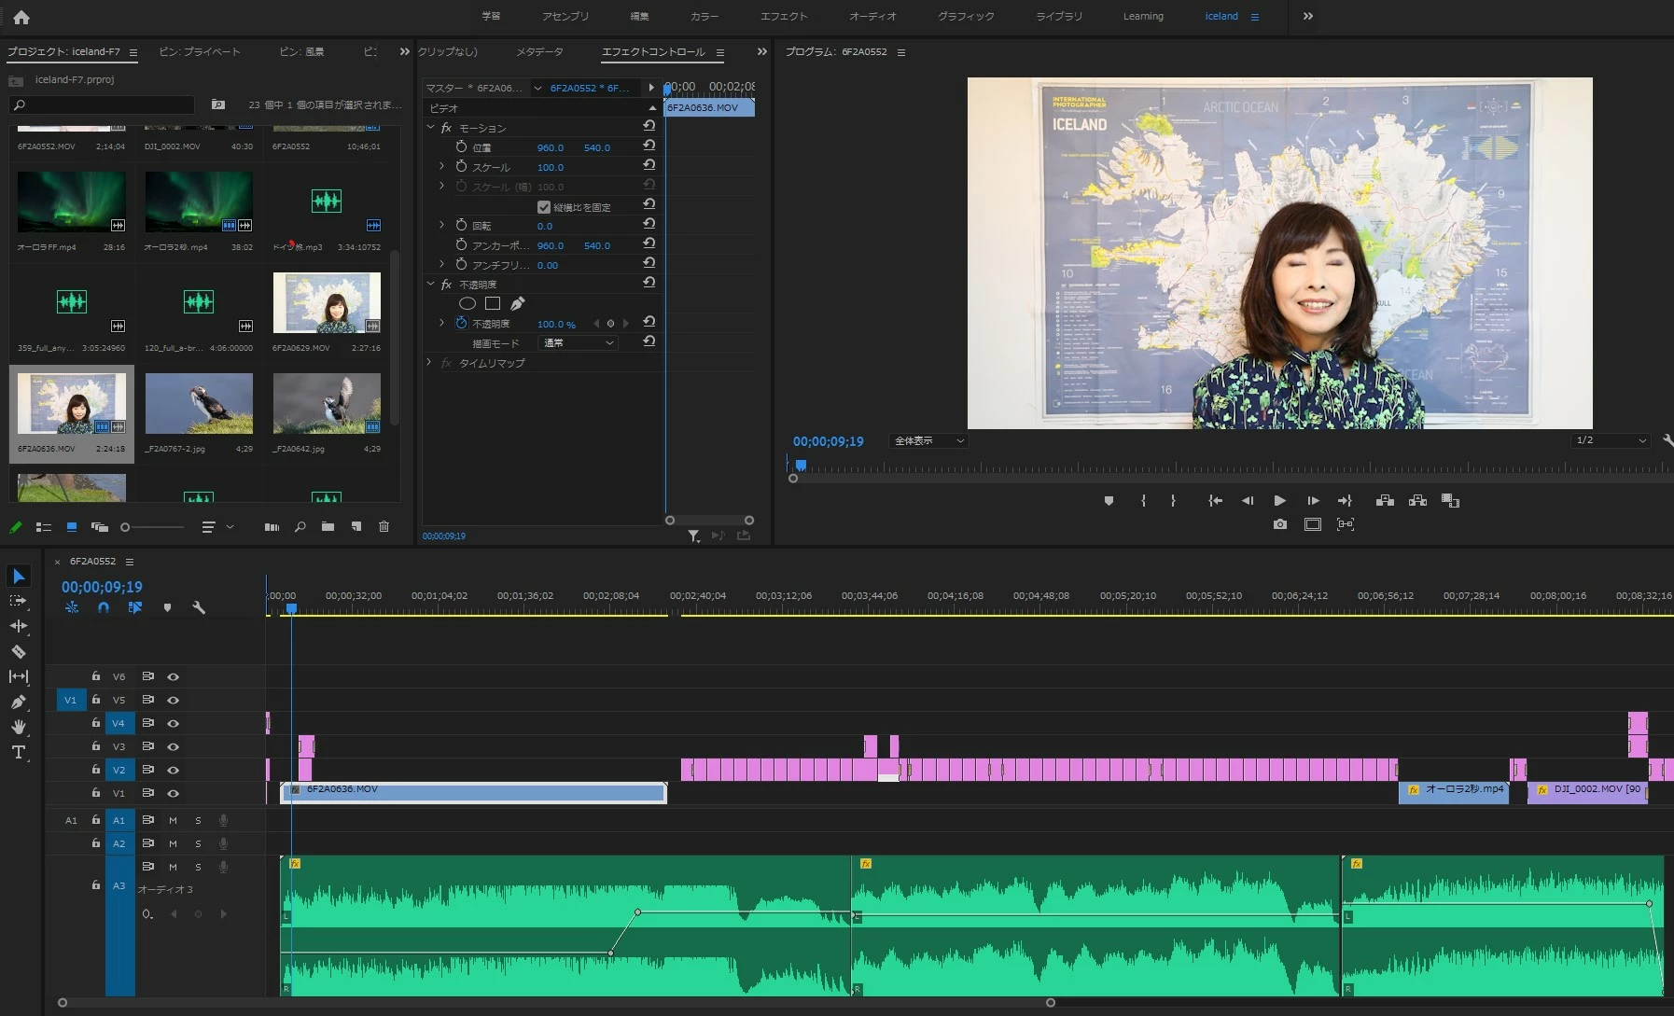Open the blend mode dropdown
Viewport: 1674px width, 1016px height.
[x=579, y=343]
